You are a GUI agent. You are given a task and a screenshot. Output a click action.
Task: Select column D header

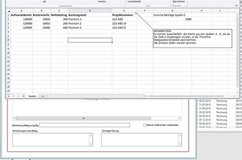coord(90,11)
